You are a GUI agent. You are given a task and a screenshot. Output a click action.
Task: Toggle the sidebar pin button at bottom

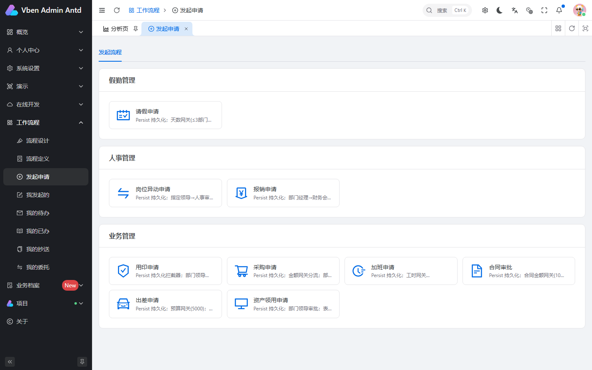pos(82,362)
